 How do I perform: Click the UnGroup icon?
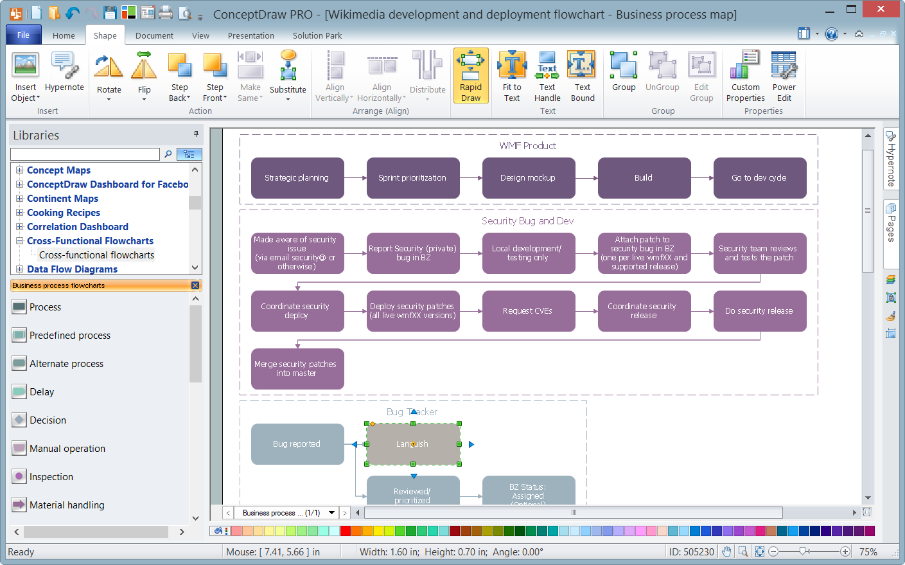coord(662,65)
